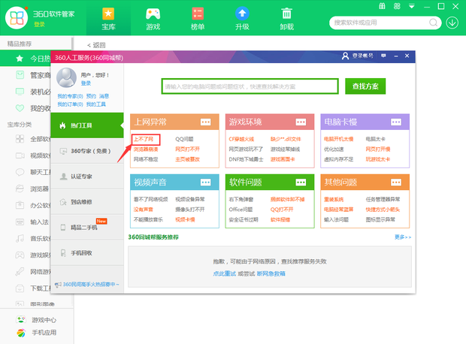The width and height of the screenshot is (466, 344).
Task: Click the user avatar picture
Action: 68,78
